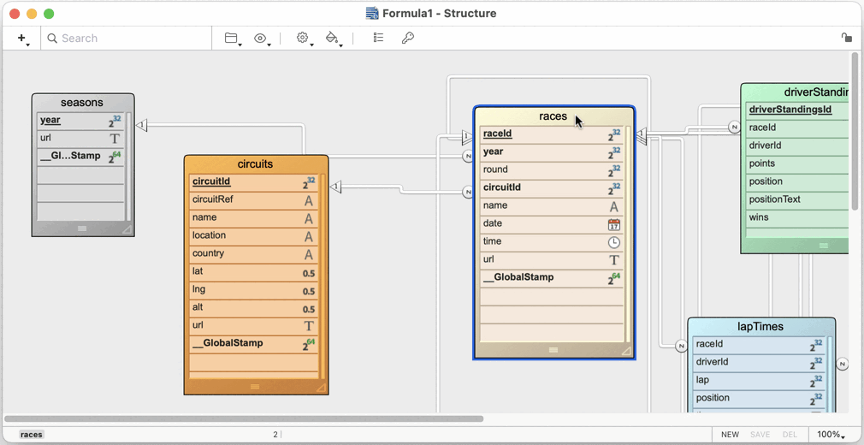Select __GlobalStamp field in circuits table

[254, 343]
